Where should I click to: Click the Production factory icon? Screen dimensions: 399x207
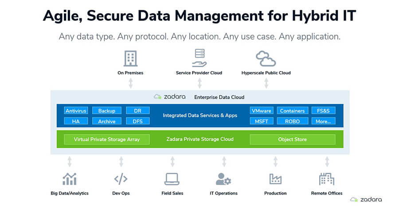[275, 179]
